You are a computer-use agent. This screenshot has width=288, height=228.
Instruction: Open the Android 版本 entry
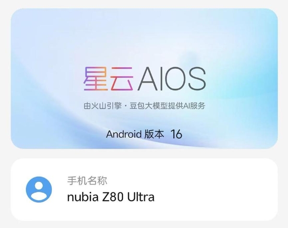pyautogui.click(x=144, y=134)
